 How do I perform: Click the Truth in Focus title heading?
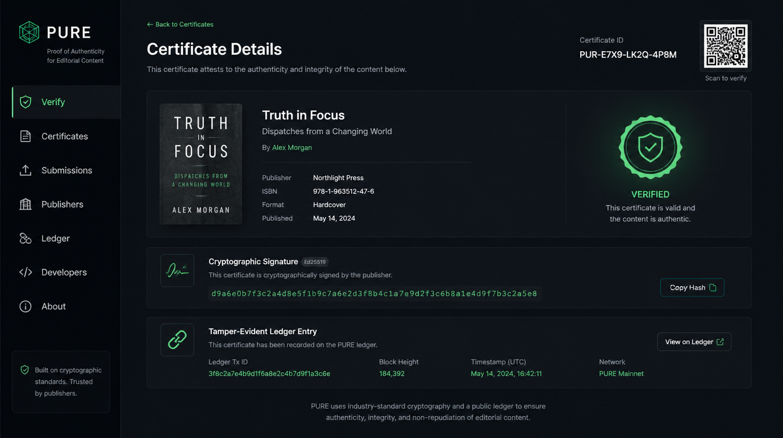304,115
